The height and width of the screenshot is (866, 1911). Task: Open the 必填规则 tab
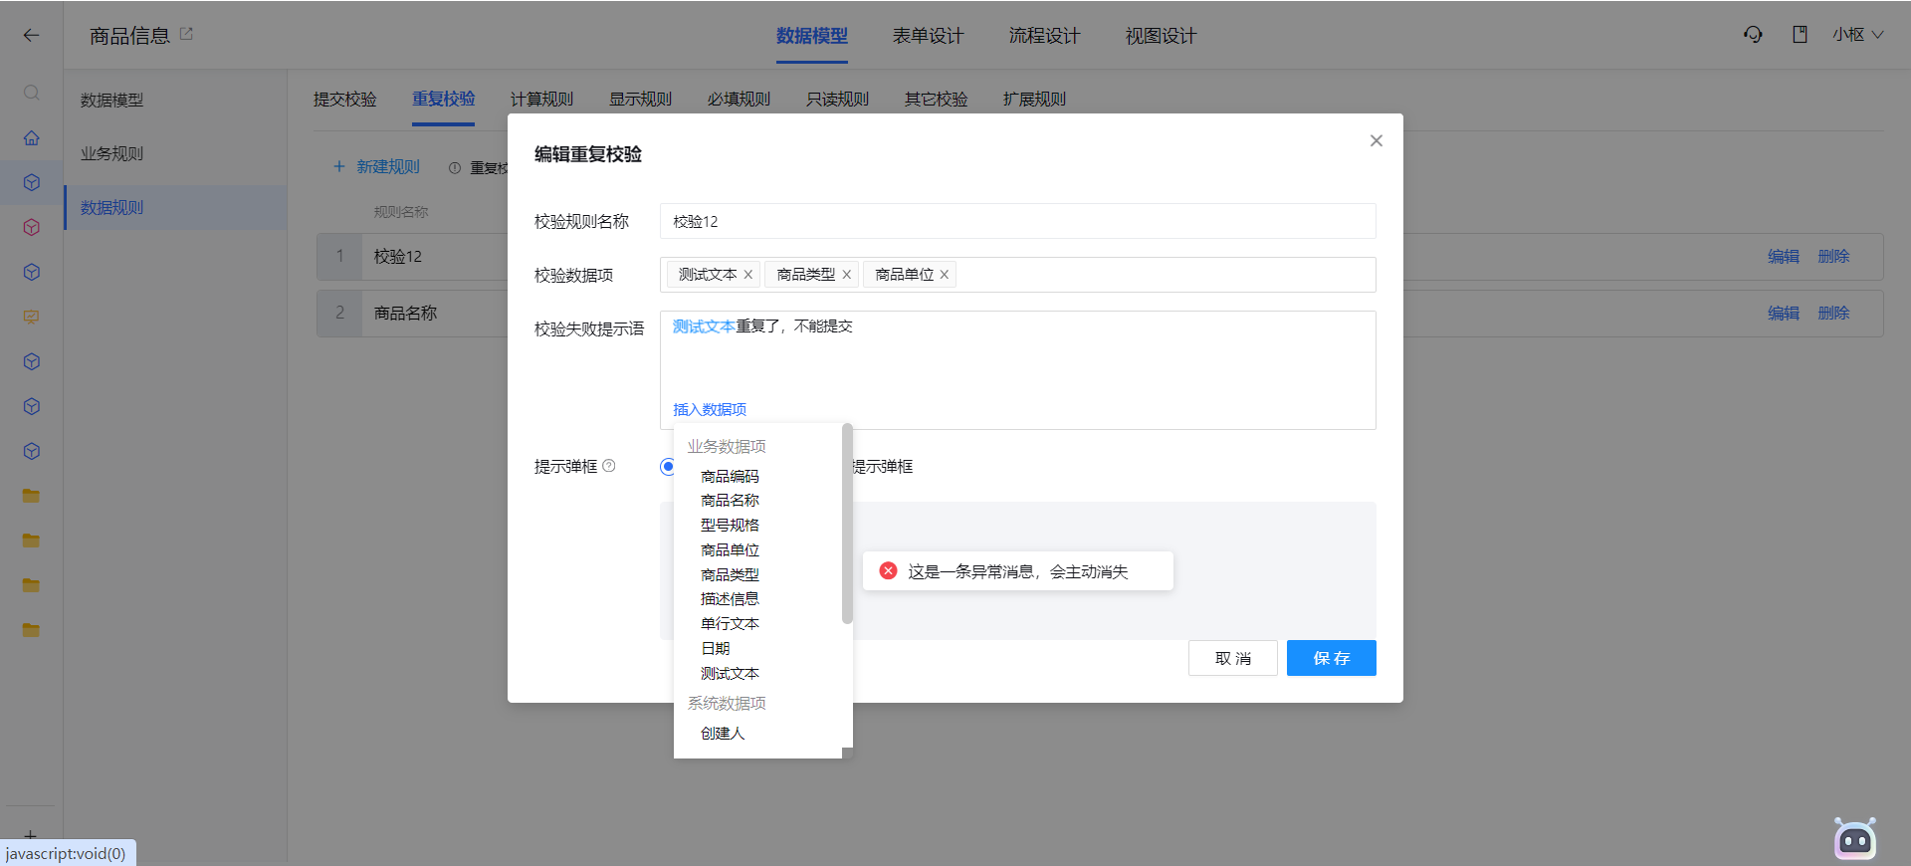(x=739, y=100)
